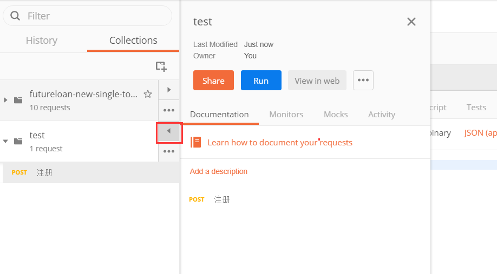Collapse test collection details with left arrow

169,131
